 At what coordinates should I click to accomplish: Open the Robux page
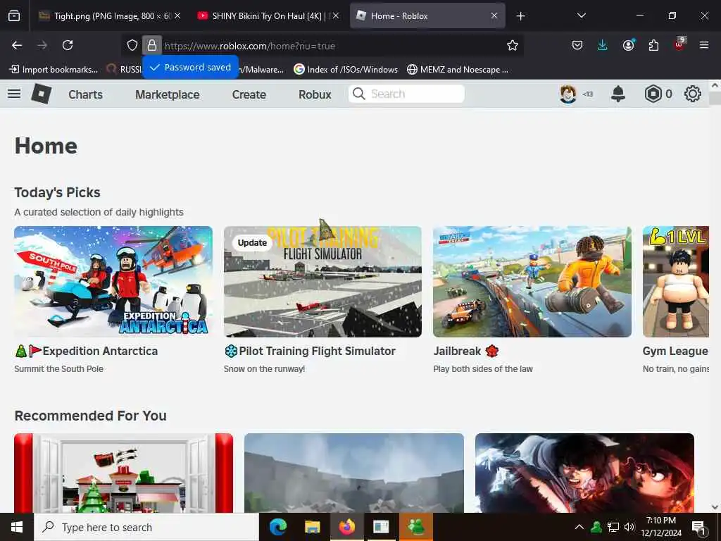coord(315,94)
